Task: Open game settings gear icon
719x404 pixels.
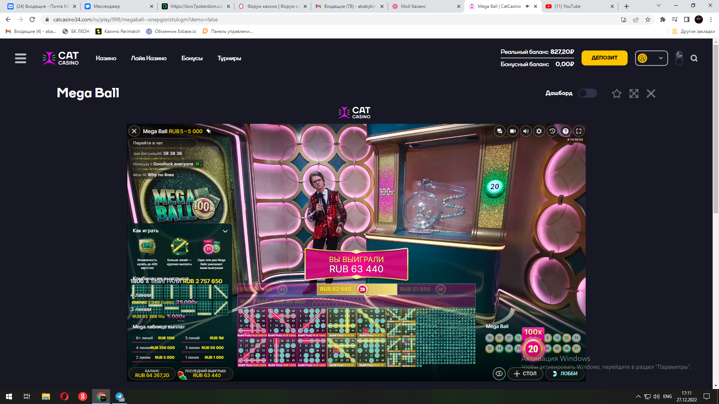Action: [539, 131]
